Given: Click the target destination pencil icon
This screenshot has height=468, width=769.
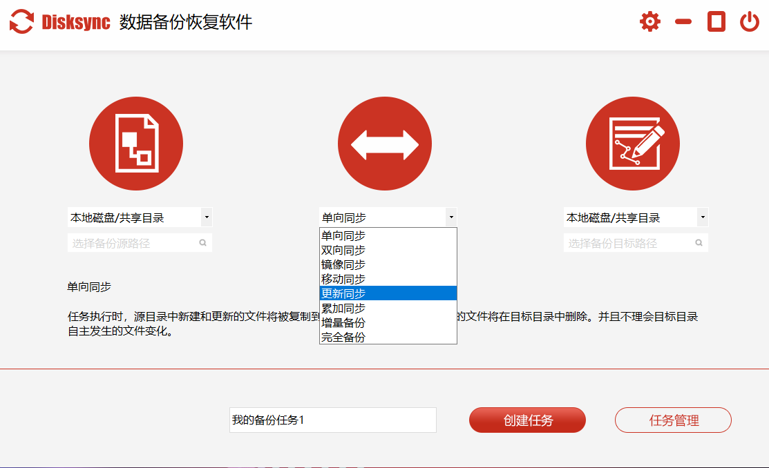Looking at the screenshot, I should tap(632, 144).
